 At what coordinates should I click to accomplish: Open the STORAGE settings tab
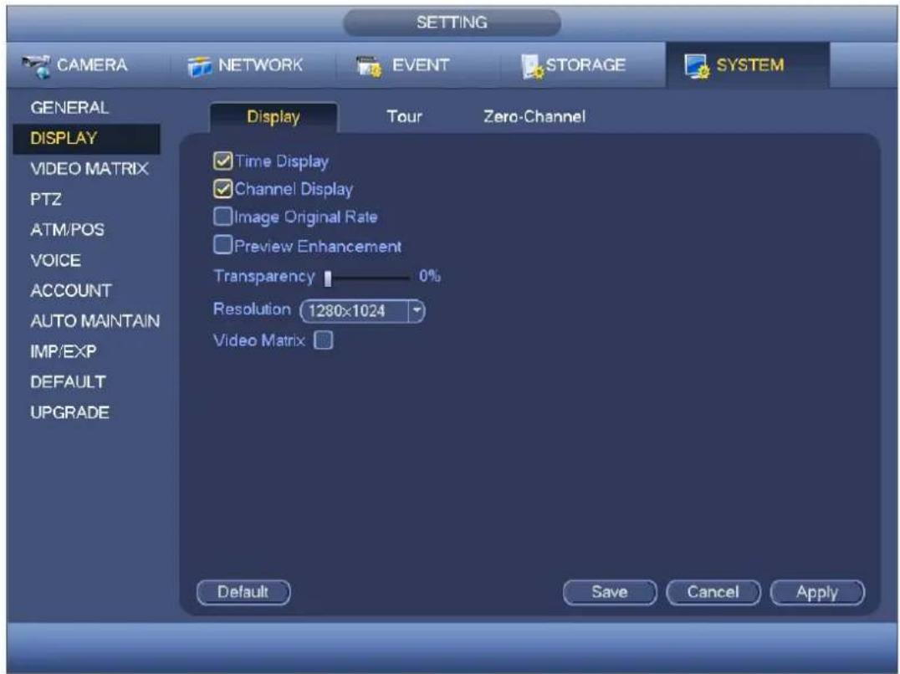[x=583, y=65]
